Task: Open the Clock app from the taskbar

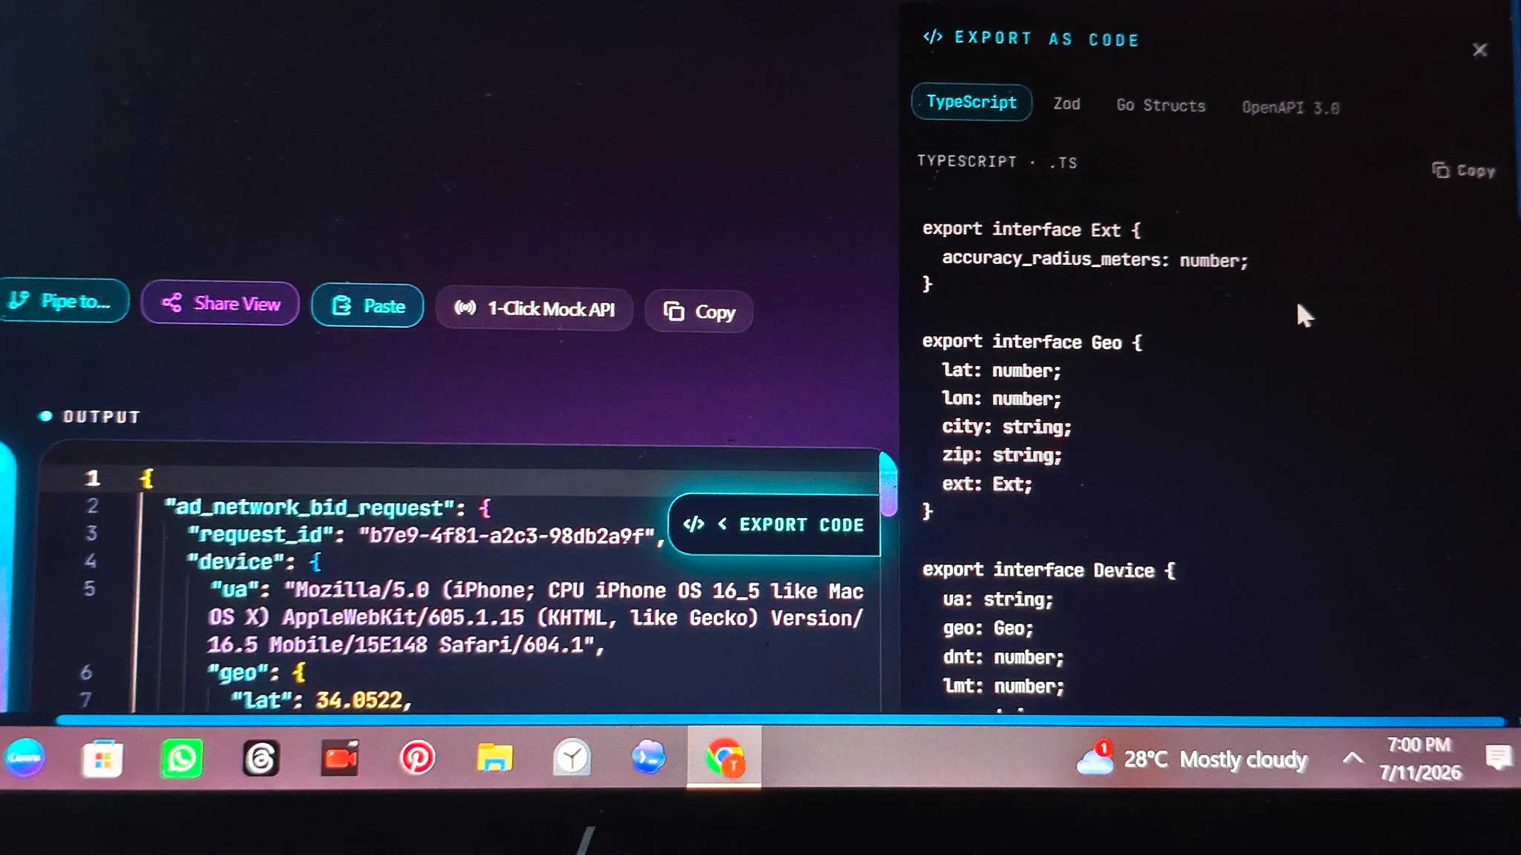Action: (x=572, y=758)
